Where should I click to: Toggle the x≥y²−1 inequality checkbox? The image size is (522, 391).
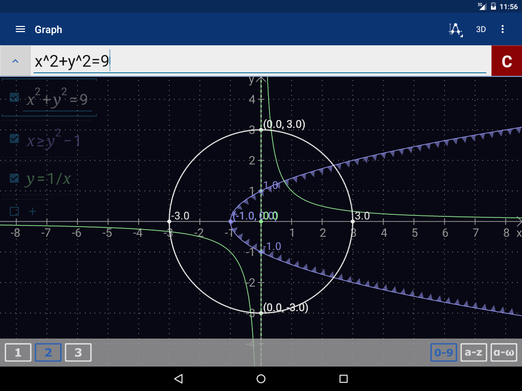tap(14, 138)
